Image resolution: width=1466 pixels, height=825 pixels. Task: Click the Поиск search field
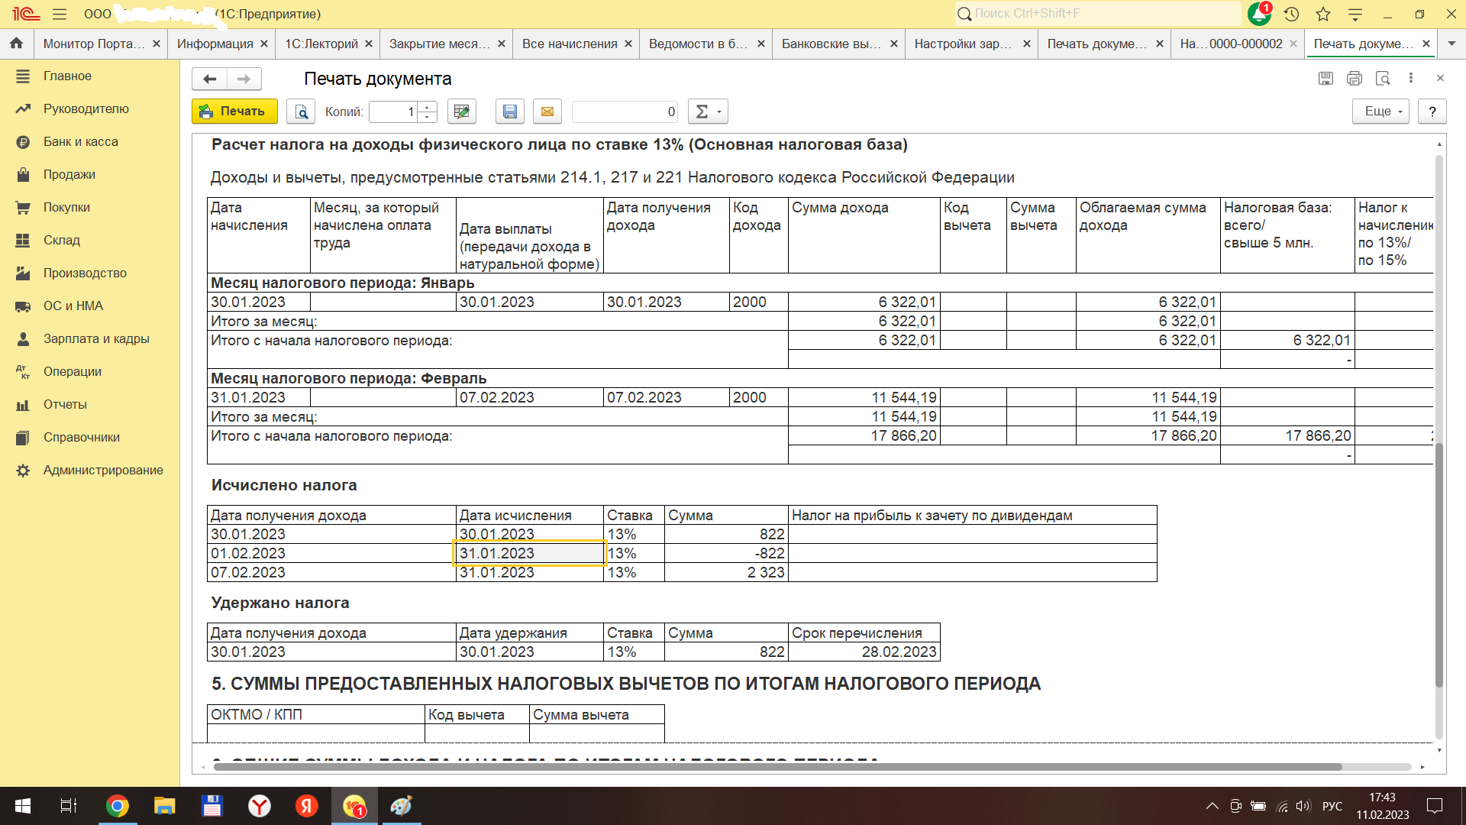coord(1099,14)
